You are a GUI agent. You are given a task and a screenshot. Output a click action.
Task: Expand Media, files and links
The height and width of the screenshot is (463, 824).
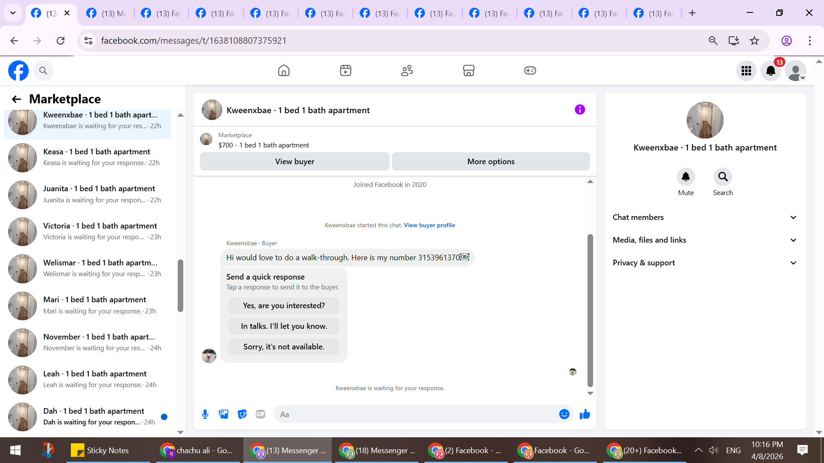tap(705, 240)
